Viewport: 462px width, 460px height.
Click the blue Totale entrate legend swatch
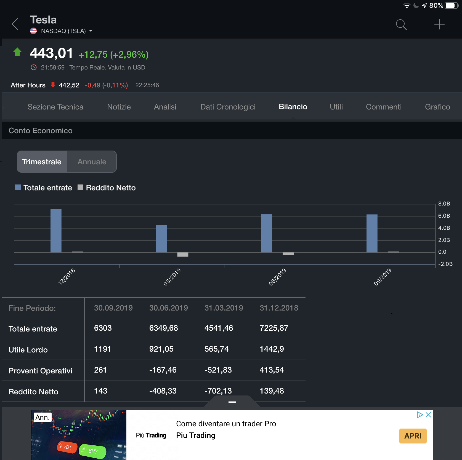18,187
